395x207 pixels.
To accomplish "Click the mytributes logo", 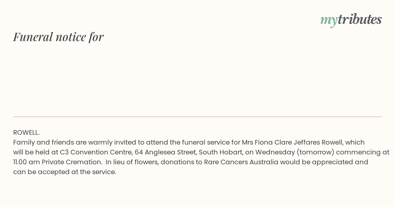I will click(x=351, y=20).
